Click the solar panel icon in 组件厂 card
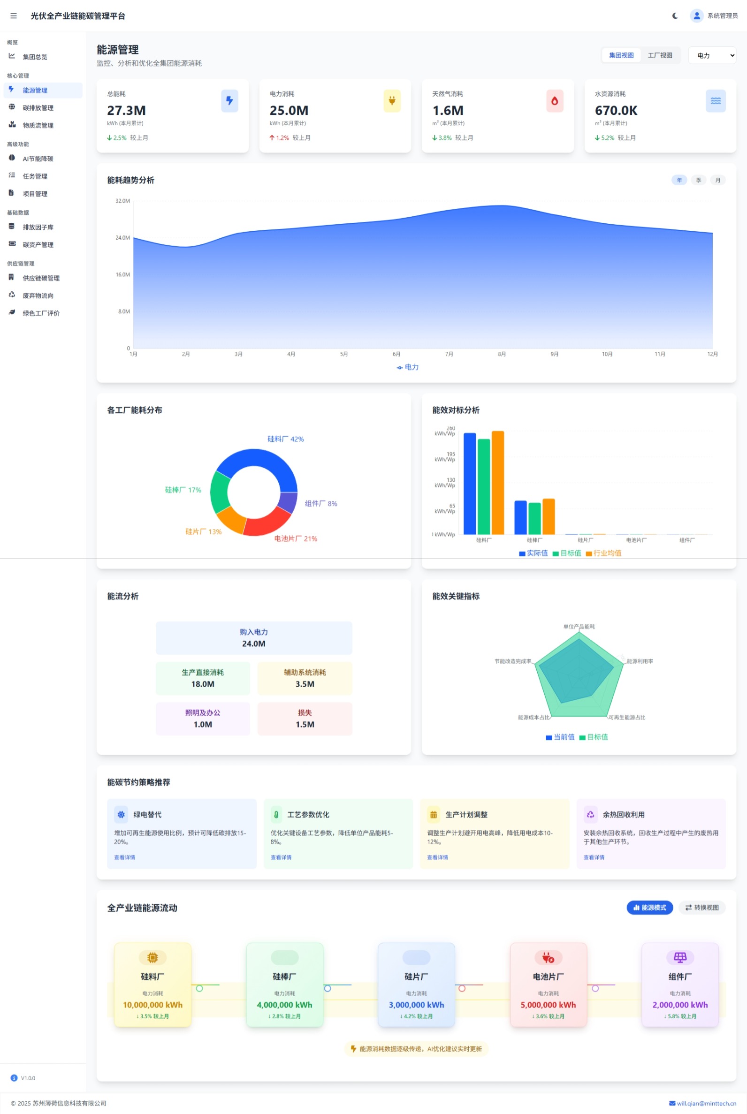The width and height of the screenshot is (747, 1114). click(680, 957)
